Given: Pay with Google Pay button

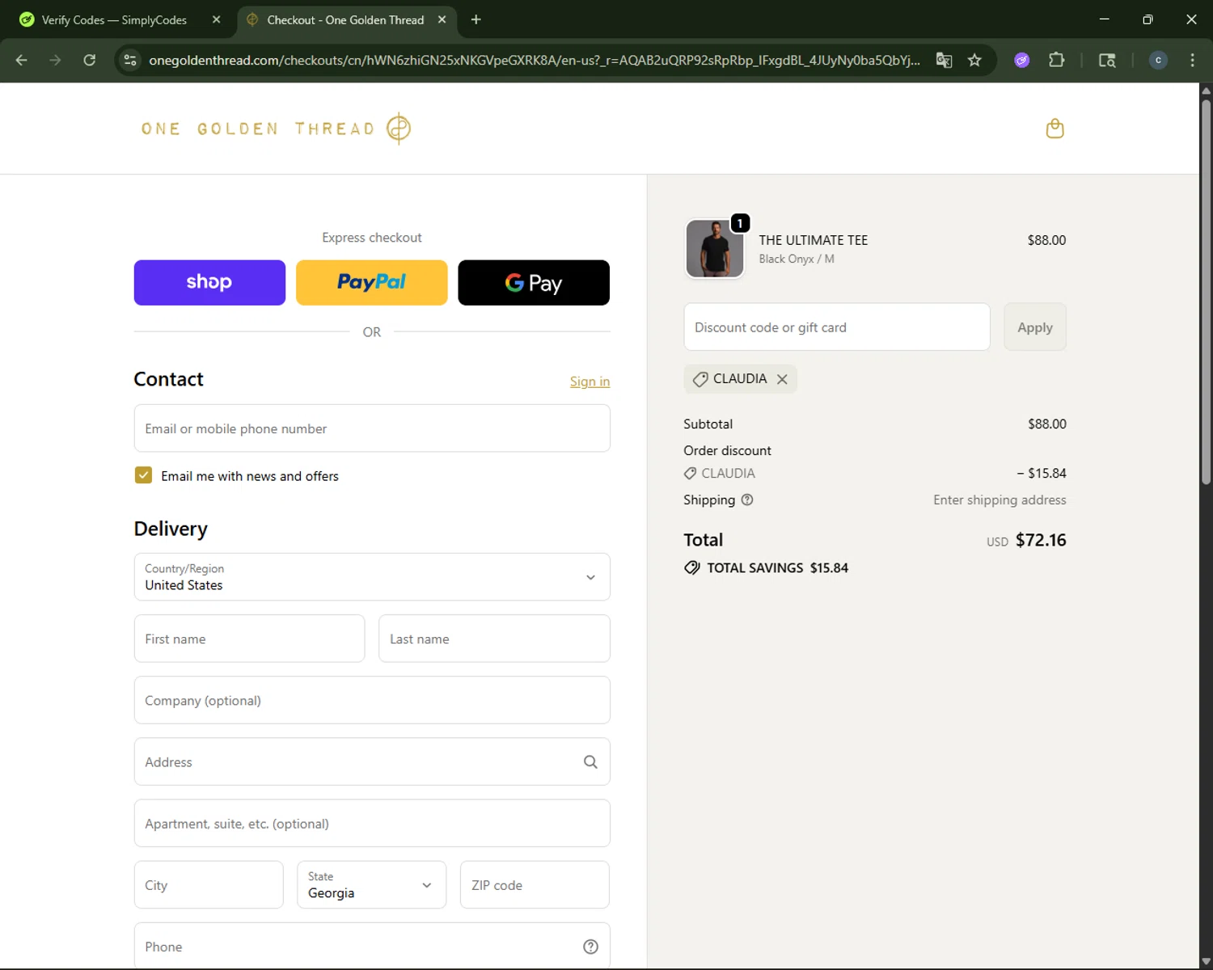Looking at the screenshot, I should pyautogui.click(x=534, y=283).
